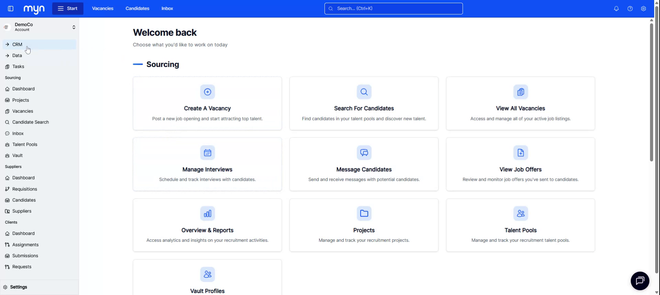Go to the Vacancies top tab
This screenshot has width=660, height=295.
click(x=102, y=9)
